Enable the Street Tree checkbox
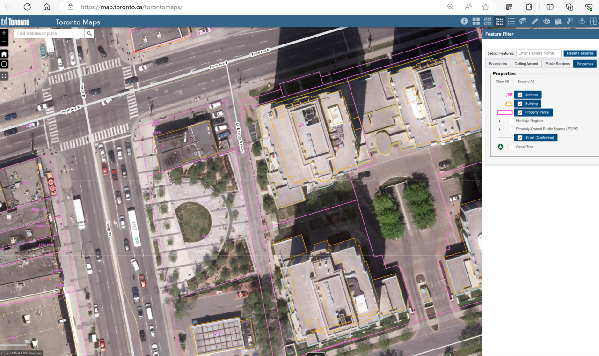599x356 pixels. point(511,147)
